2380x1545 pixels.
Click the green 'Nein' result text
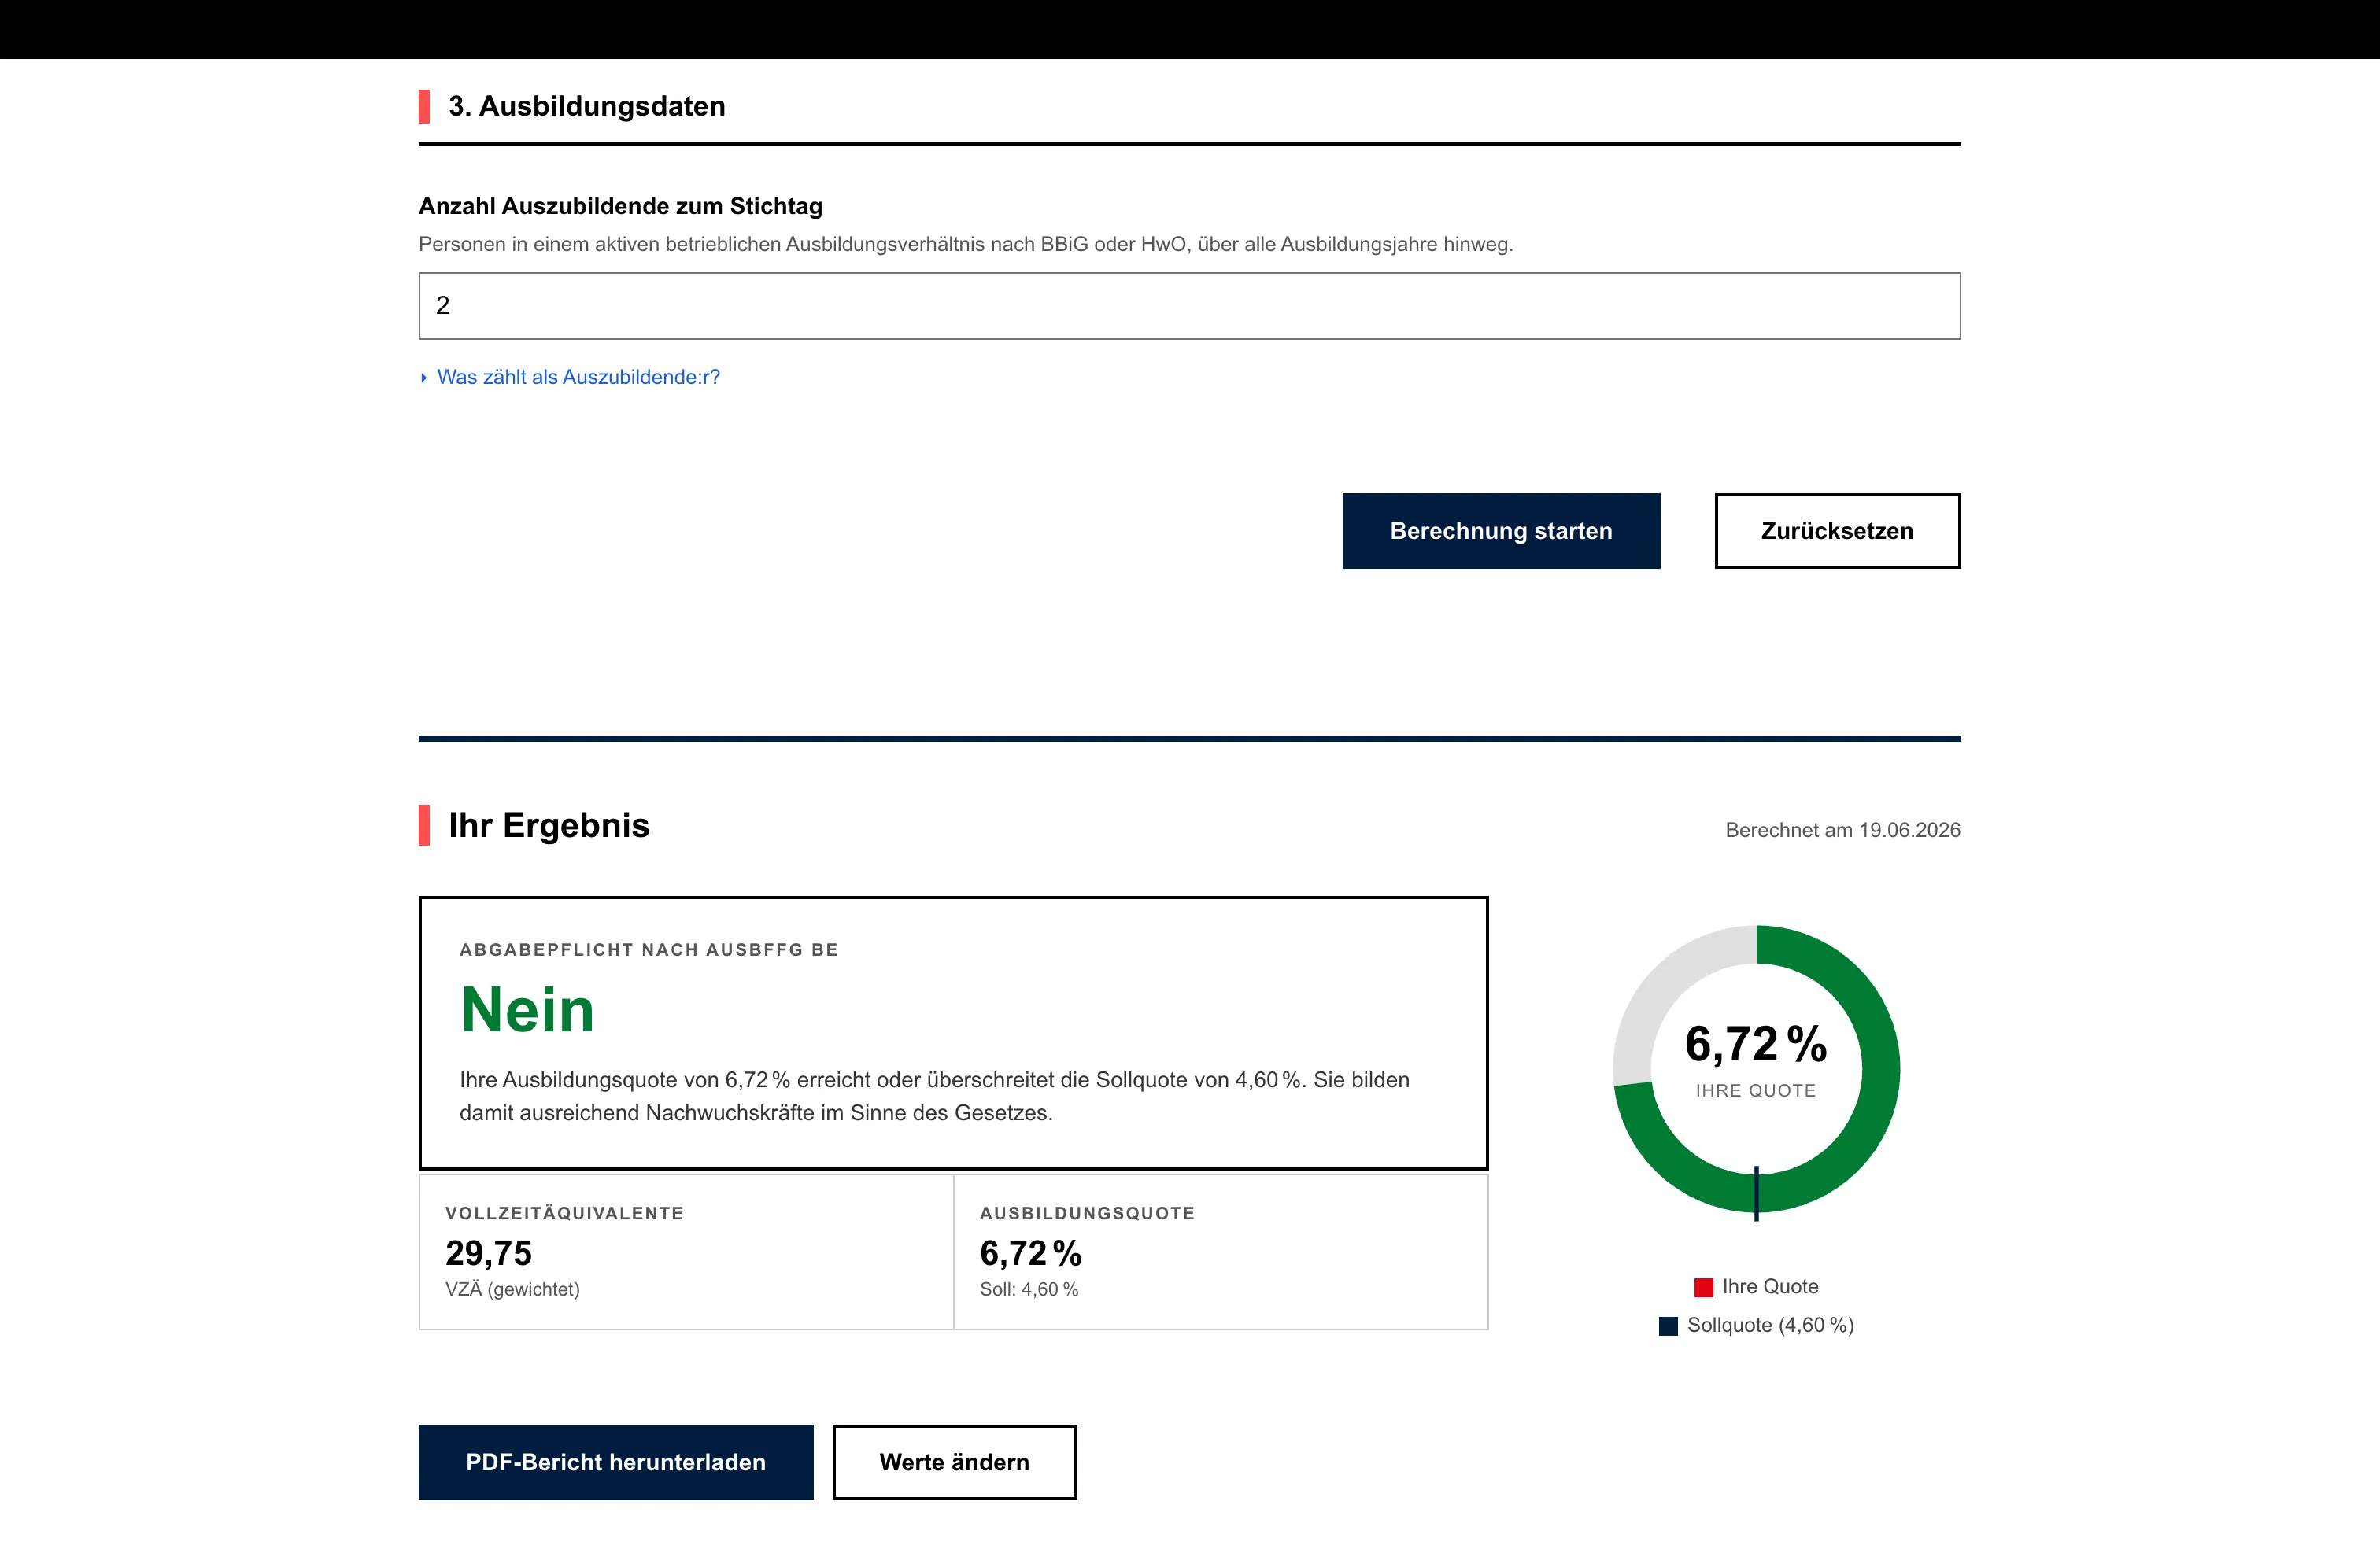tap(527, 1009)
